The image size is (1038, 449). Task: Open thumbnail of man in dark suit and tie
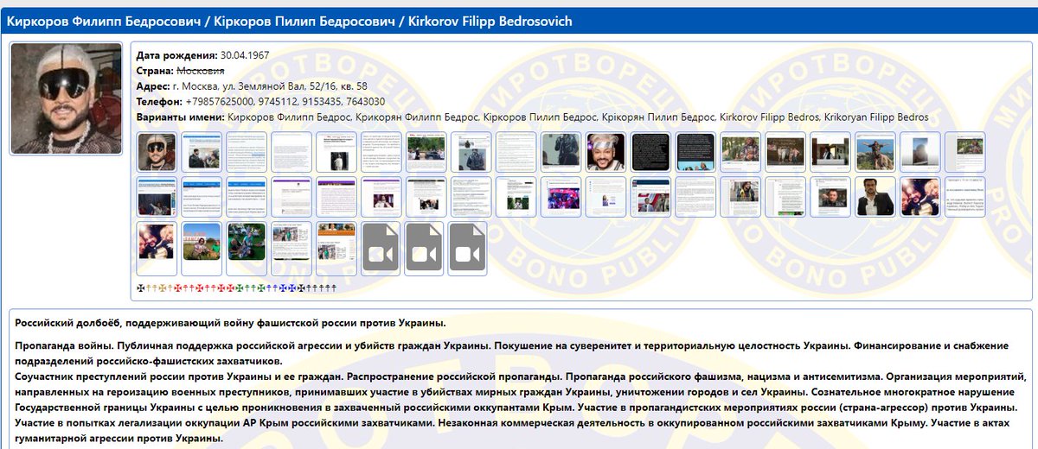pos(875,197)
